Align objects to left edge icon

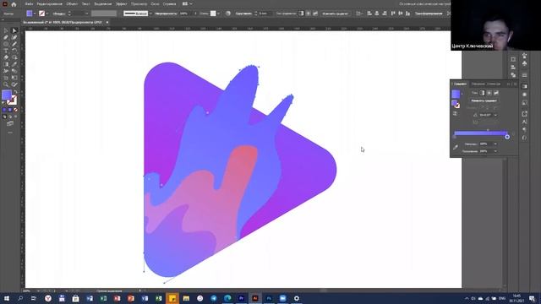(369, 14)
